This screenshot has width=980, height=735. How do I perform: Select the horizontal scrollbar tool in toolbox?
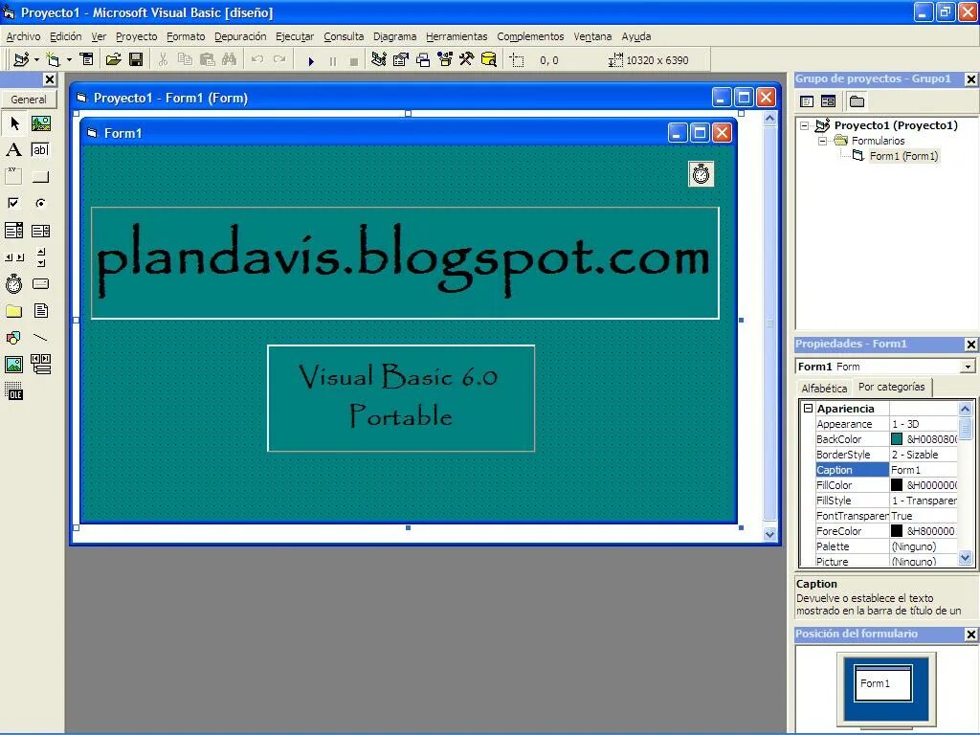14,256
